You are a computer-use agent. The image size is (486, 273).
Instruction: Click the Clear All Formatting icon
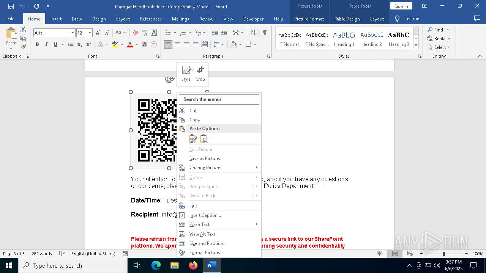click(136, 33)
